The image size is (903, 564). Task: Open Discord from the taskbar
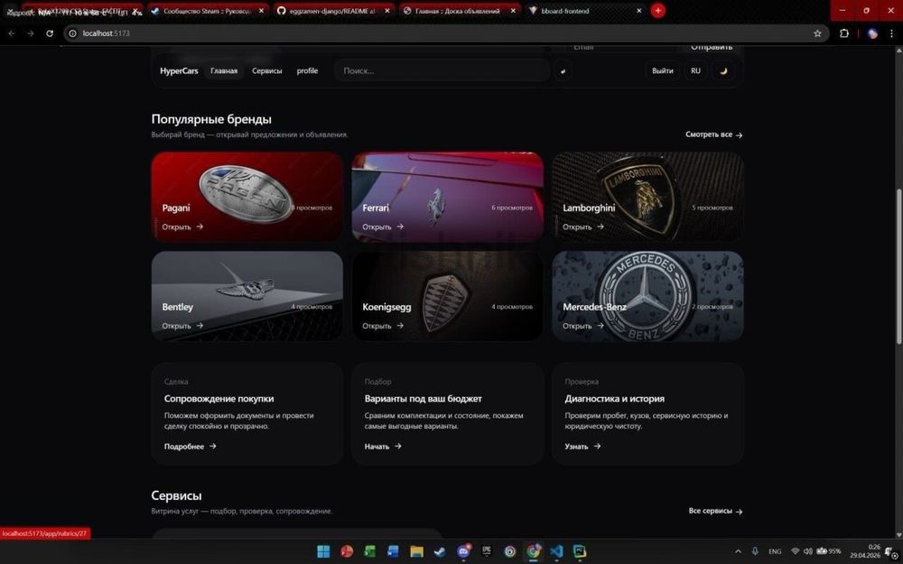(463, 551)
